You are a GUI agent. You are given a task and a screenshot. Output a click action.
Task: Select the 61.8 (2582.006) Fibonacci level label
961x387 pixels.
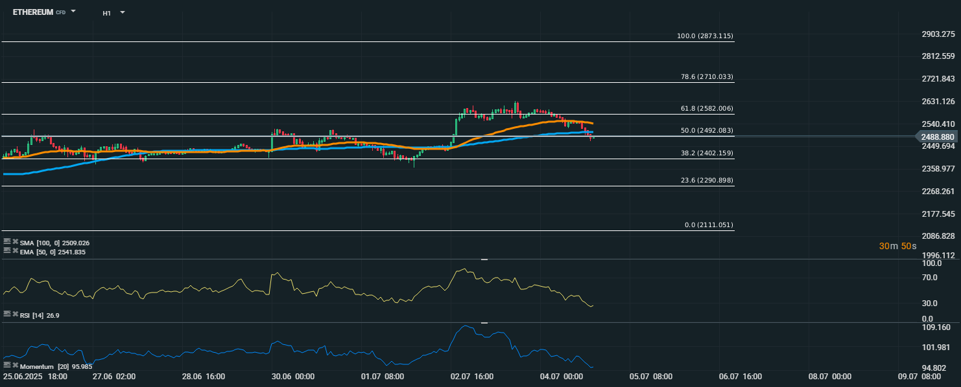(x=707, y=108)
